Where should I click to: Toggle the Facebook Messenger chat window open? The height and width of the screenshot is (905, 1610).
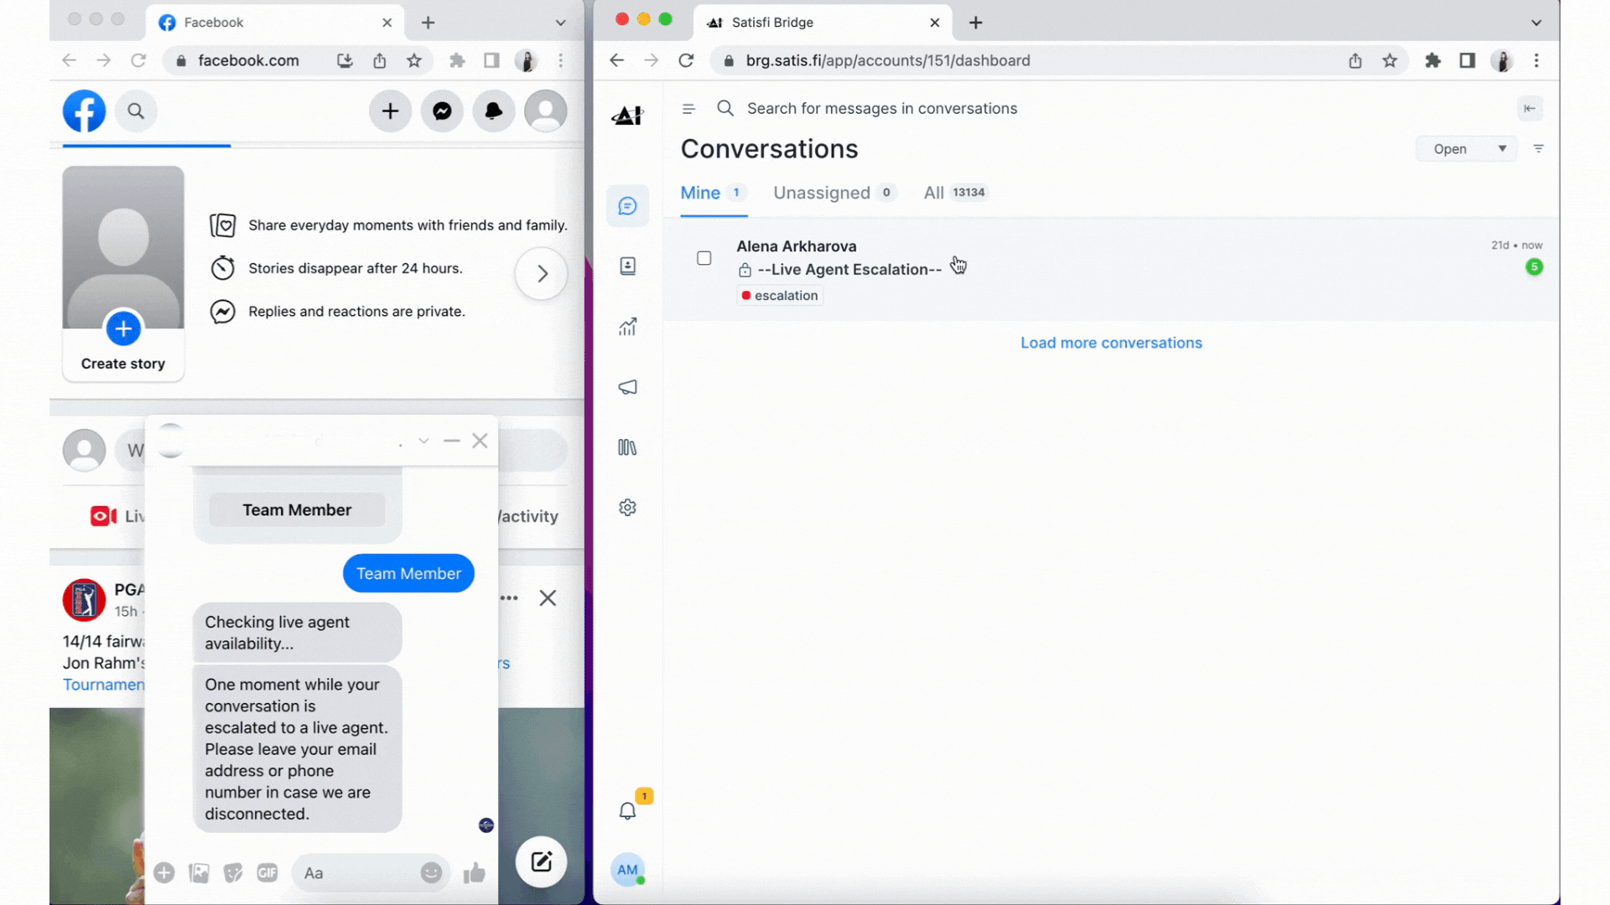(423, 441)
